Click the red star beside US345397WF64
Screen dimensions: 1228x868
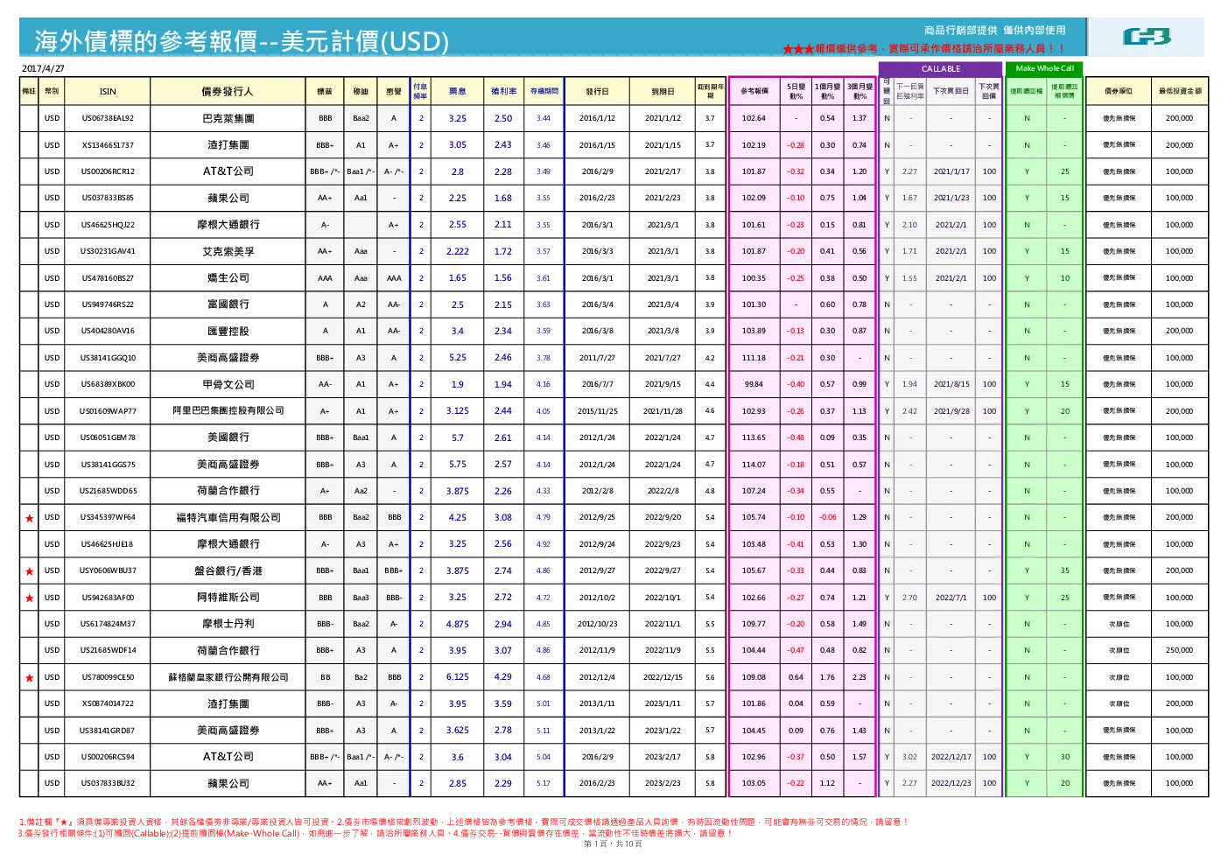click(29, 518)
